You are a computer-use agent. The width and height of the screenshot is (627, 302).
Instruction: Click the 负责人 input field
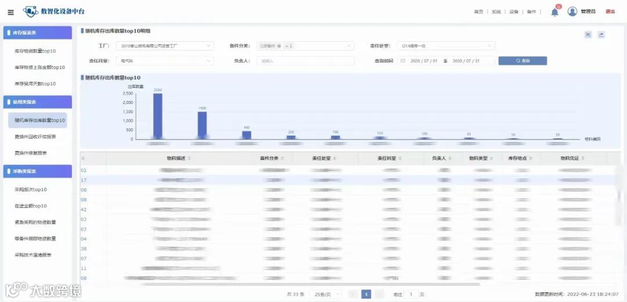(x=305, y=61)
